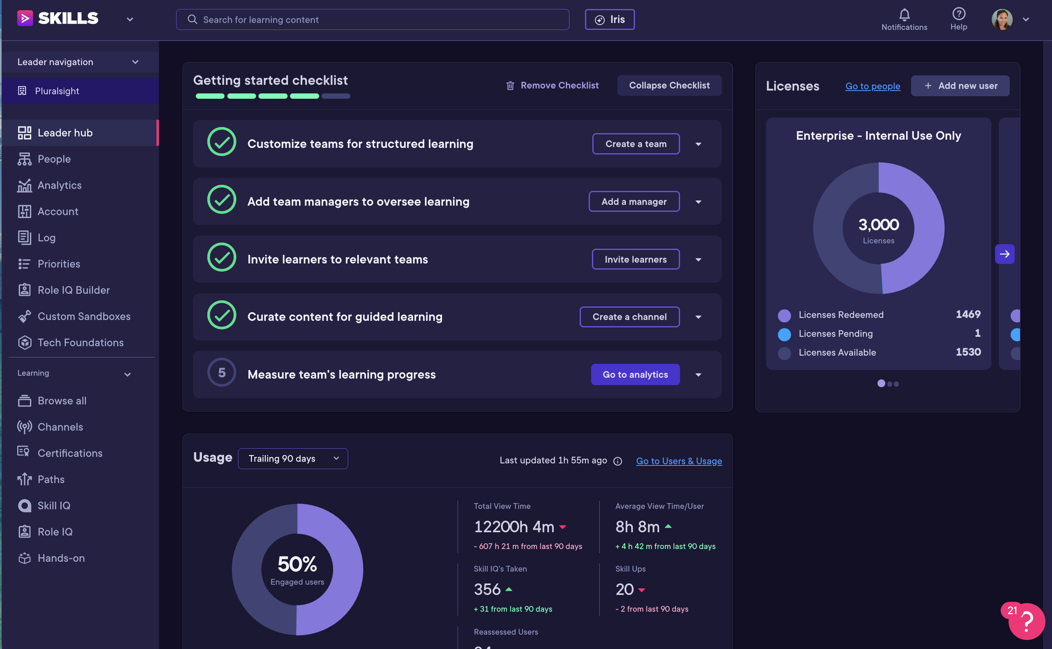Open Custom Sandboxes in the sidebar
The width and height of the screenshot is (1052, 649).
pos(84,316)
